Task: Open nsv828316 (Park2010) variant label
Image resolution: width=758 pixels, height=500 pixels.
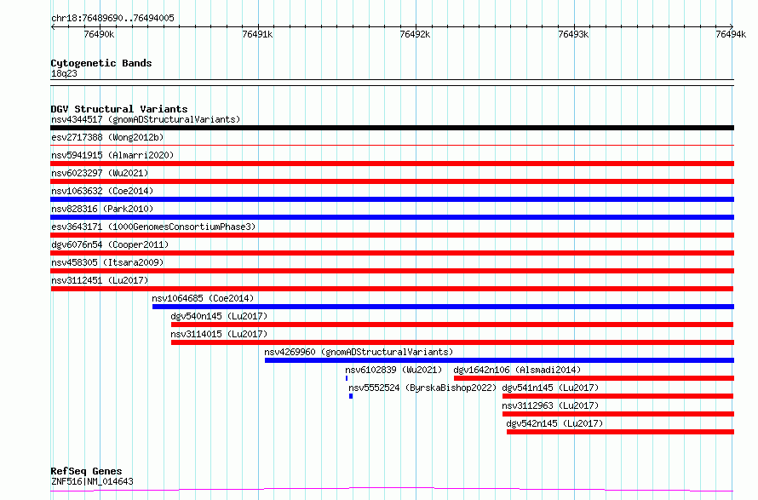Action: pos(102,209)
